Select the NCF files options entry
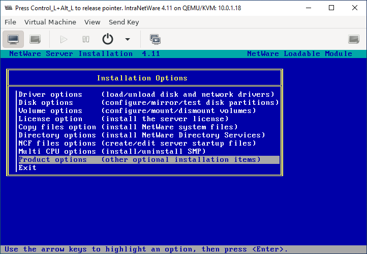The image size is (367, 254). [149, 143]
